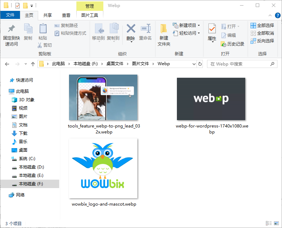Screen dimensions: 282x228
Task: Click 桌面文件 in the address breadcrumb
Action: [x=115, y=64]
